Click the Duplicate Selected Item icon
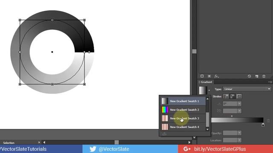 257,76
